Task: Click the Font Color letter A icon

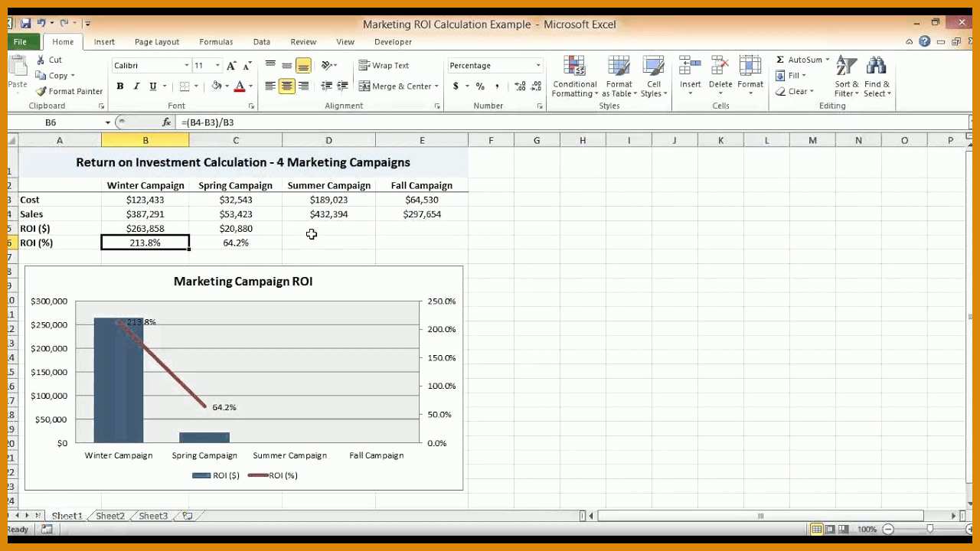Action: pyautogui.click(x=240, y=86)
